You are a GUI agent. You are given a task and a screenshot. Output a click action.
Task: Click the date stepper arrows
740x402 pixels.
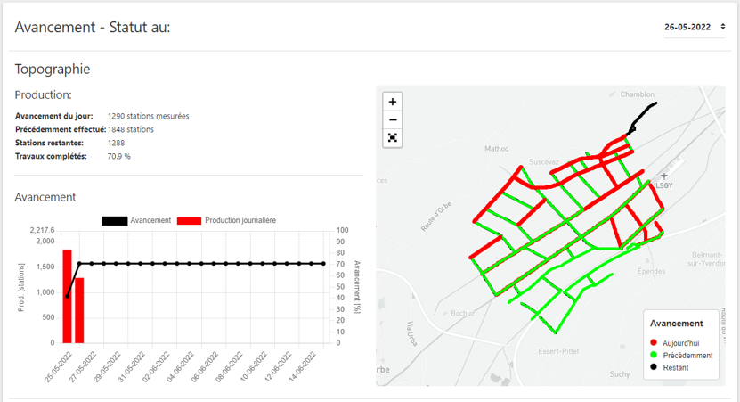click(722, 27)
